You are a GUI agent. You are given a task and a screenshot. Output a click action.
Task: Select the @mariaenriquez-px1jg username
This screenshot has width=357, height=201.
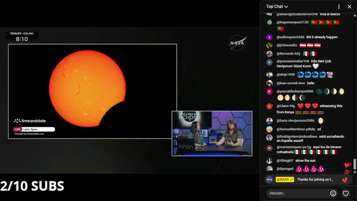point(294,147)
